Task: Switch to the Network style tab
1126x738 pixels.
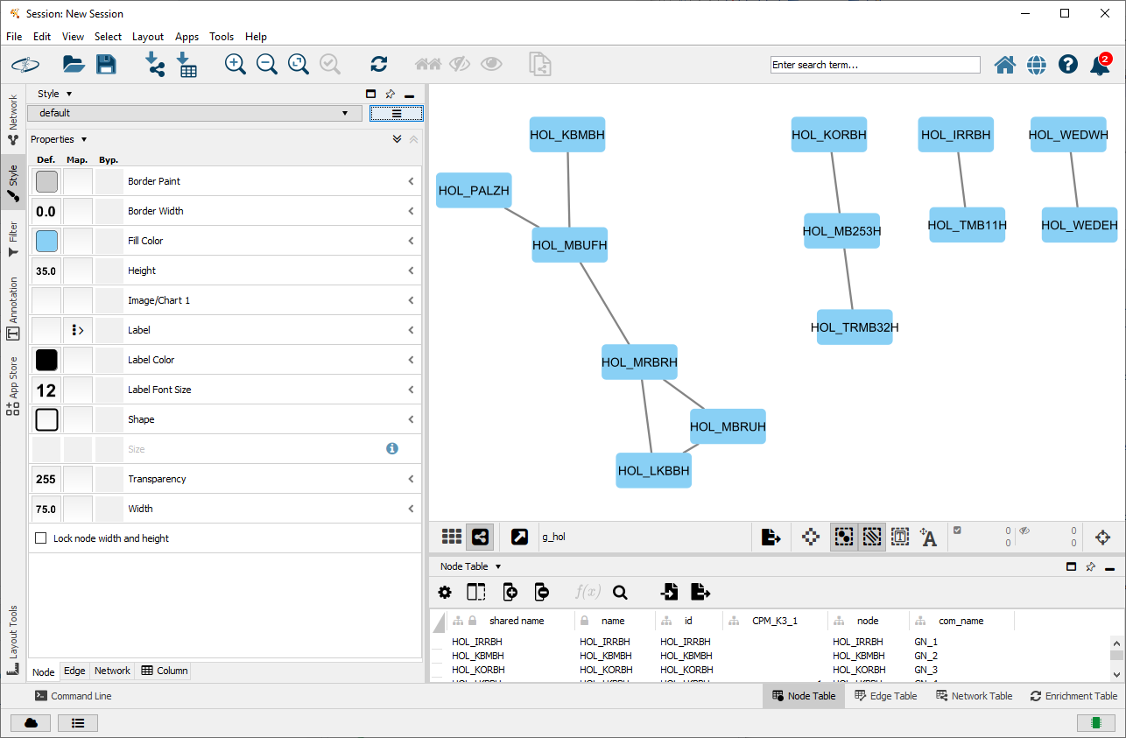Action: pyautogui.click(x=112, y=671)
